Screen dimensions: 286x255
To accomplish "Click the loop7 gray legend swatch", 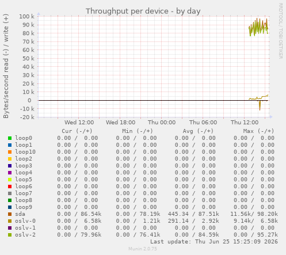I will click(10, 193).
